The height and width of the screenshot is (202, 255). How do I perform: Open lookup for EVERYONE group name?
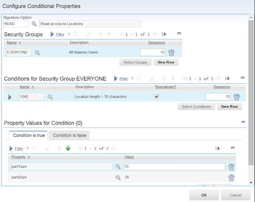click(37, 53)
